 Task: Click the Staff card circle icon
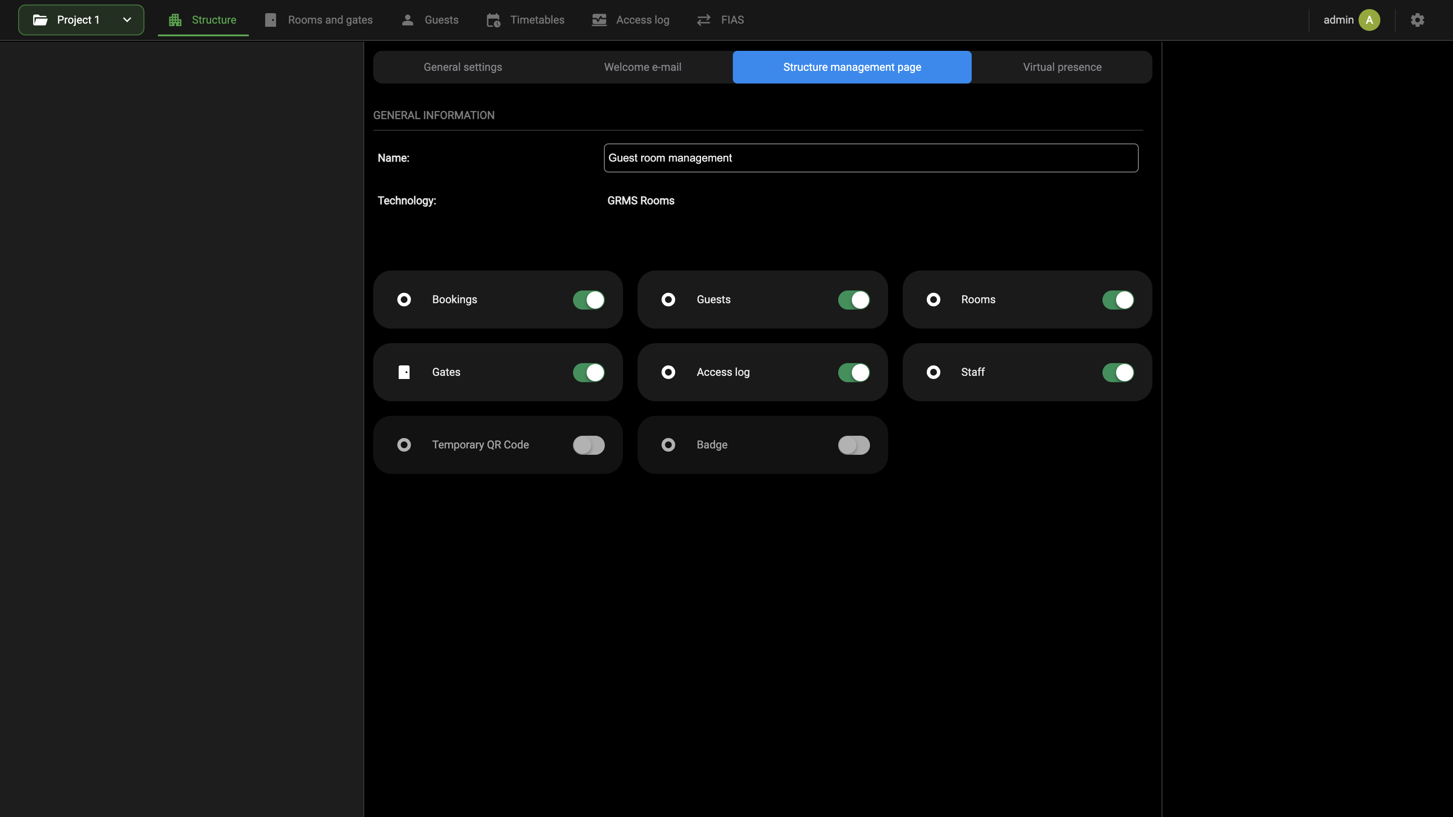[x=934, y=372]
